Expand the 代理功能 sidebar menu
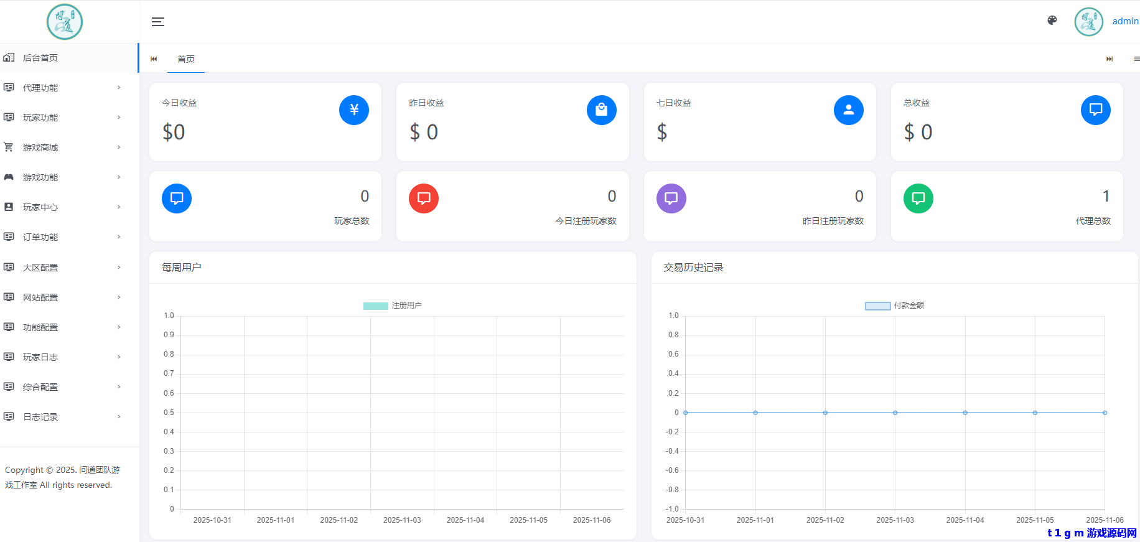 62,88
